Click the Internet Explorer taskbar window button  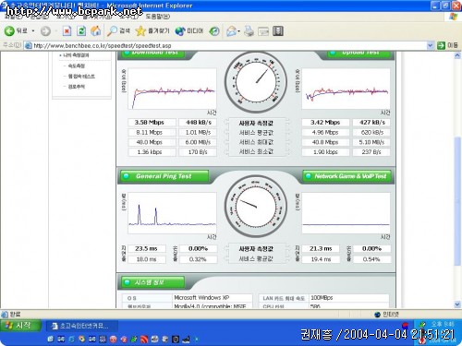pyautogui.click(x=82, y=326)
